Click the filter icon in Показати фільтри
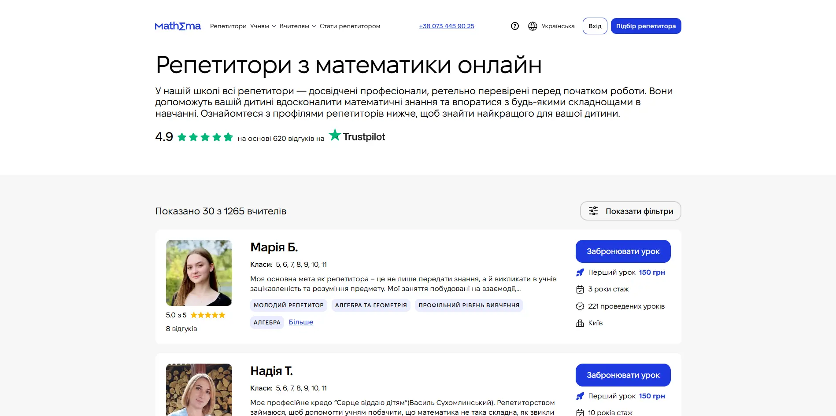Screen dimensions: 836x416 [594, 211]
